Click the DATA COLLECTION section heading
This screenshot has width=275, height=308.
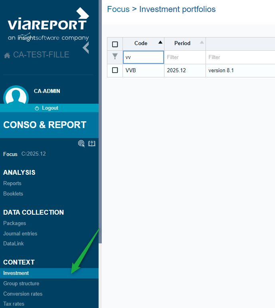tap(34, 212)
